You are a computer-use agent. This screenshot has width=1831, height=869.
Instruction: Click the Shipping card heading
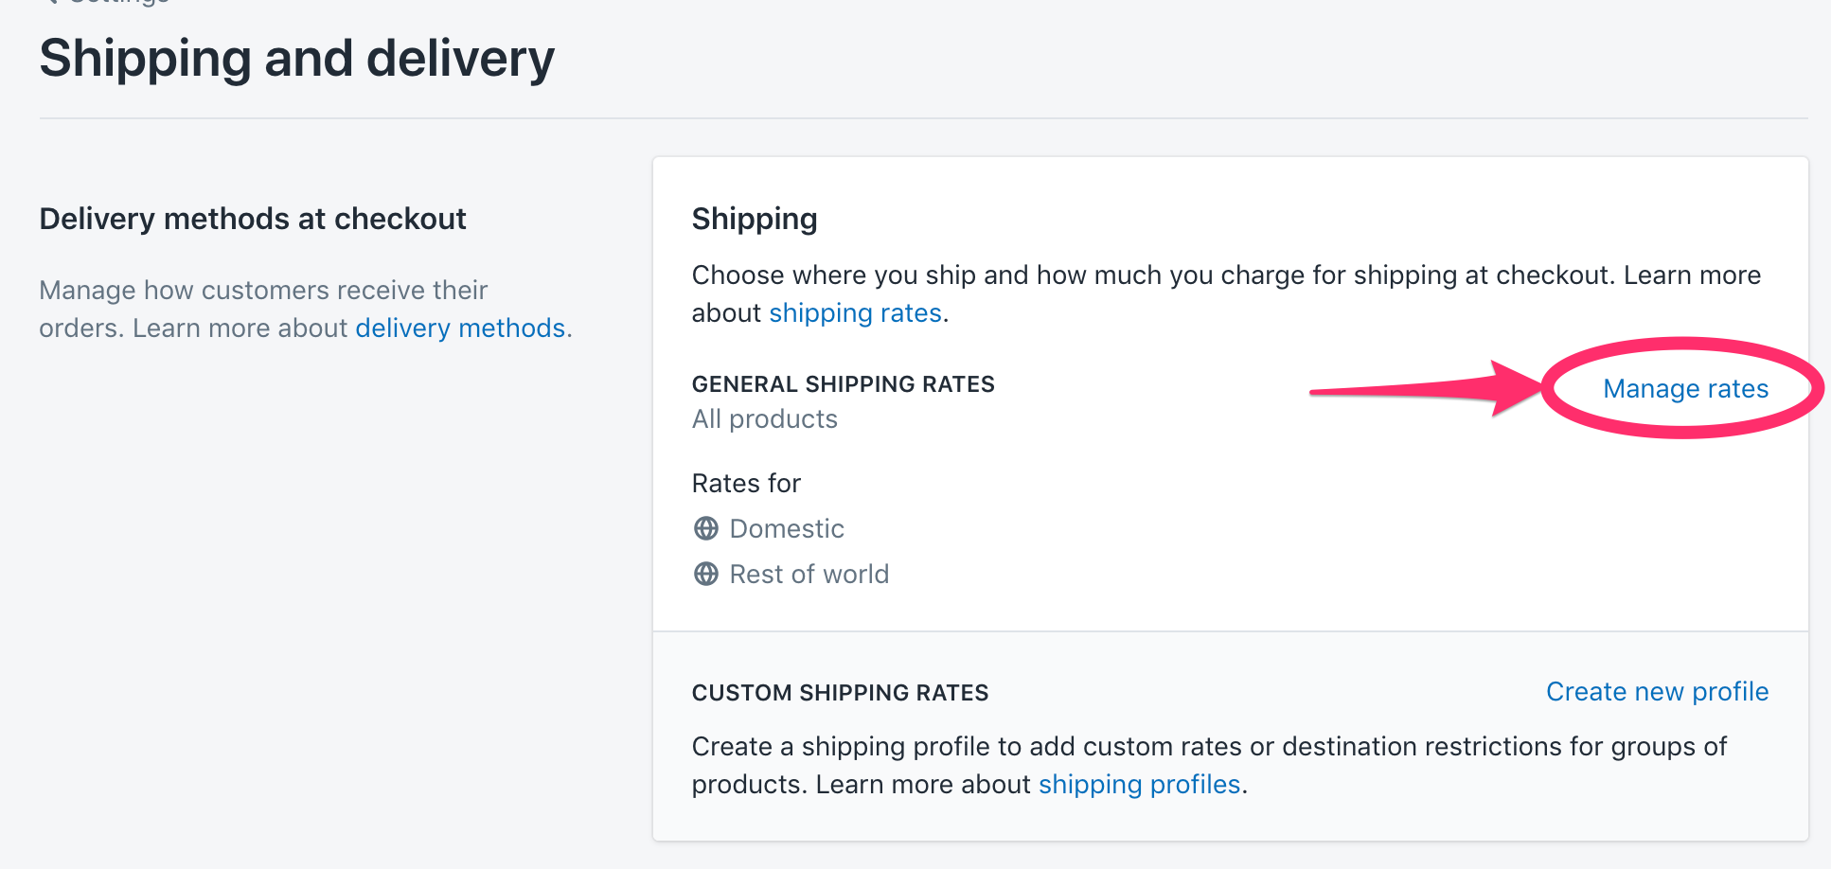(x=755, y=219)
